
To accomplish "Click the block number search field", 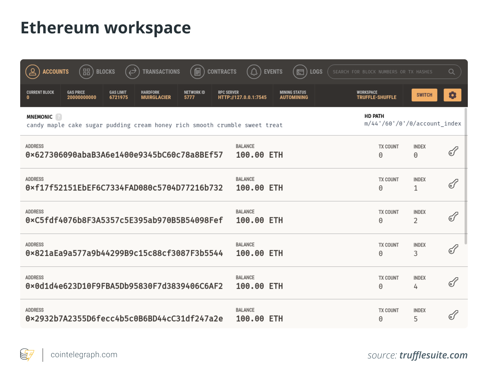I will (384, 71).
